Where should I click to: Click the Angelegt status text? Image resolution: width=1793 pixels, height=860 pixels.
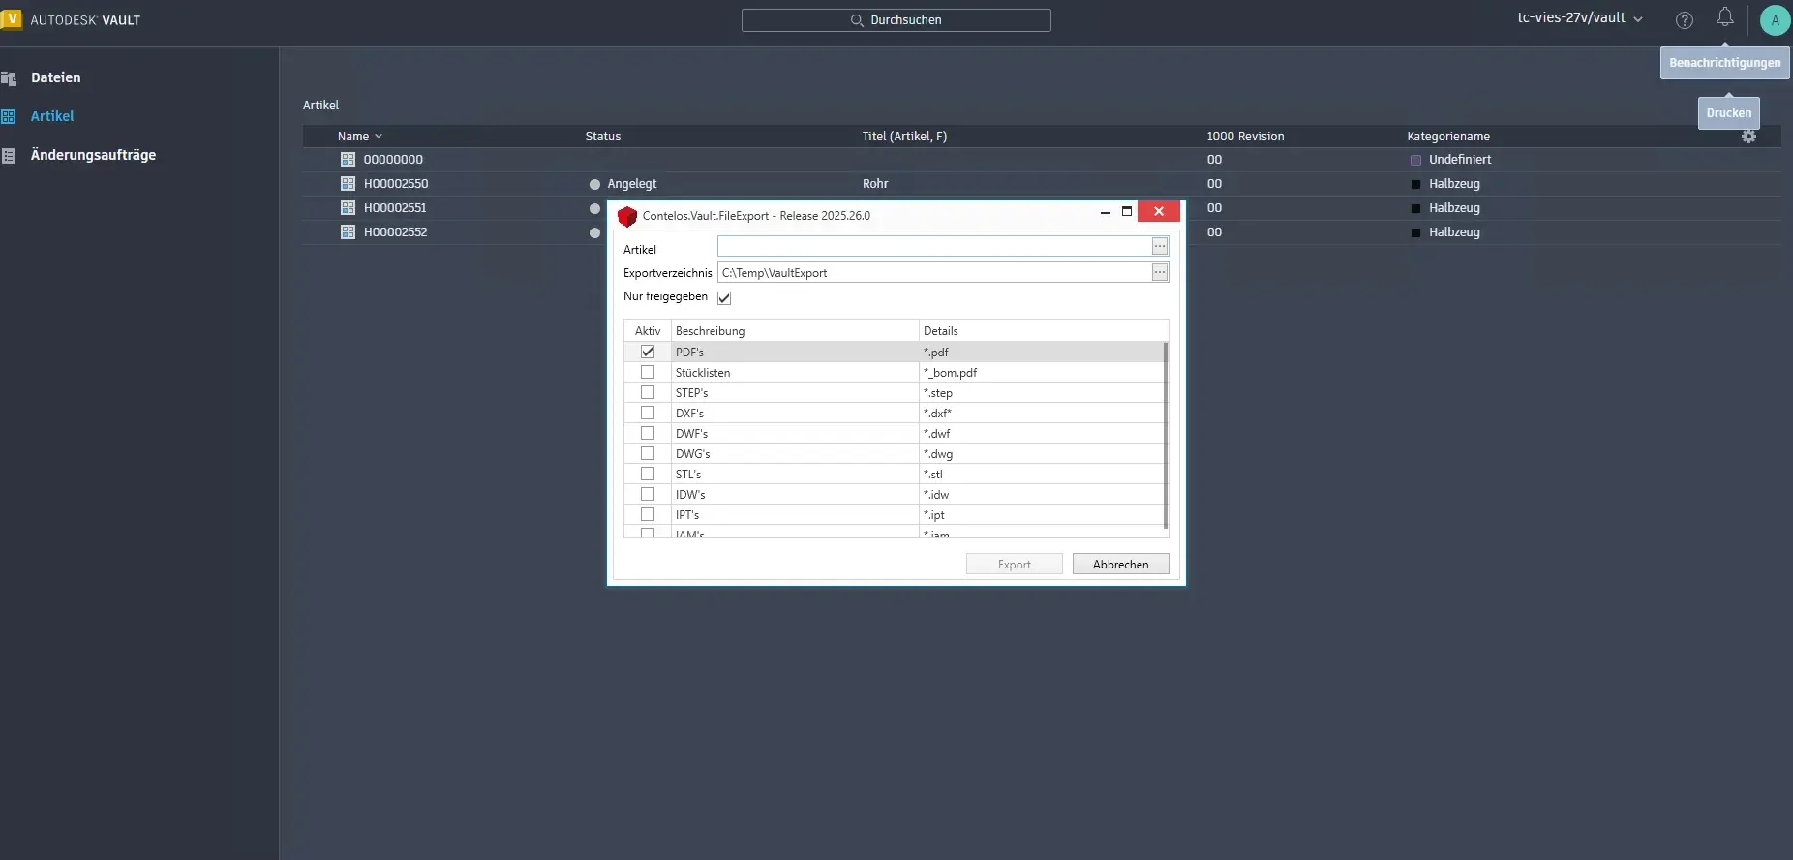click(631, 184)
